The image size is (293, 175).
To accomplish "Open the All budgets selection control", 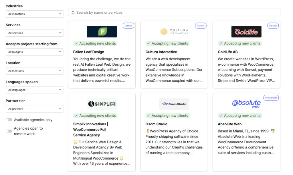I will [34, 52].
